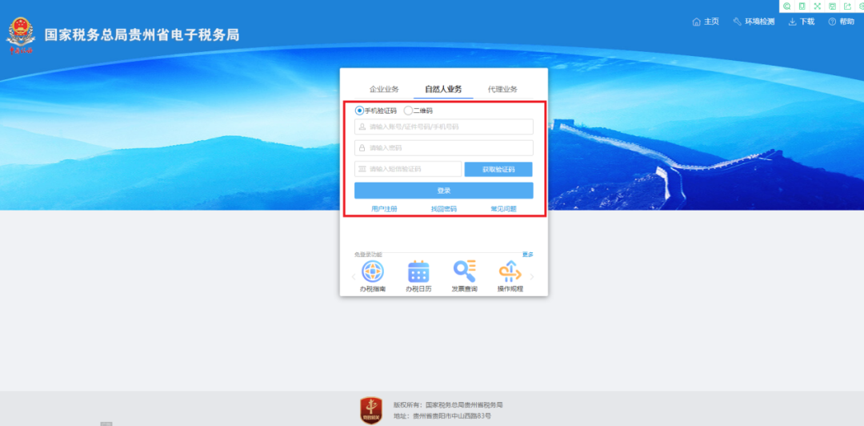Click the tax bureau emblem logo
The height and width of the screenshot is (426, 864).
pyautogui.click(x=20, y=34)
